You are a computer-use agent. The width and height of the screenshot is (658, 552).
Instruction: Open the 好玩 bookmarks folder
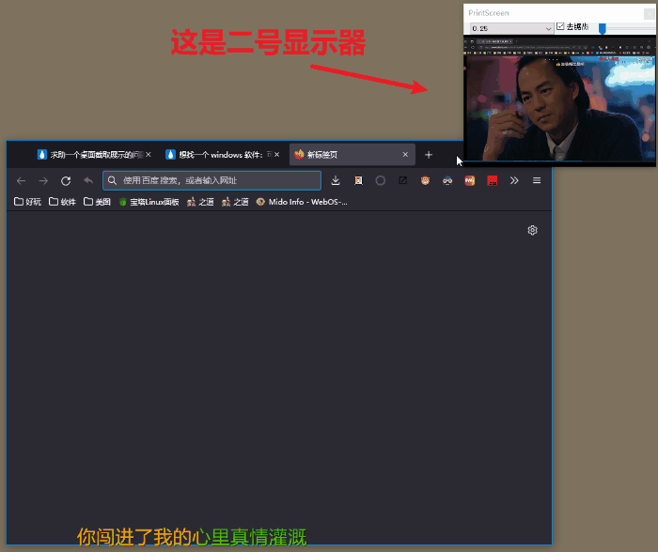[28, 202]
